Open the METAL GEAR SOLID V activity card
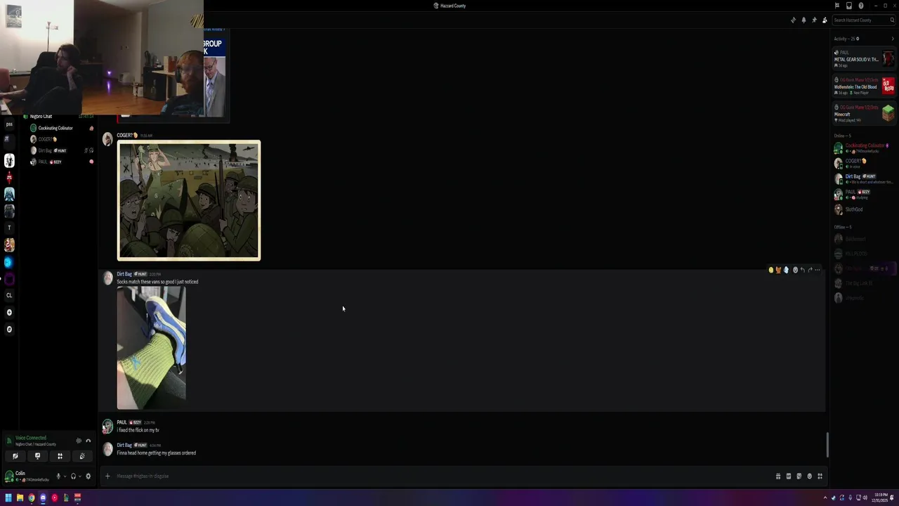 pos(864,58)
